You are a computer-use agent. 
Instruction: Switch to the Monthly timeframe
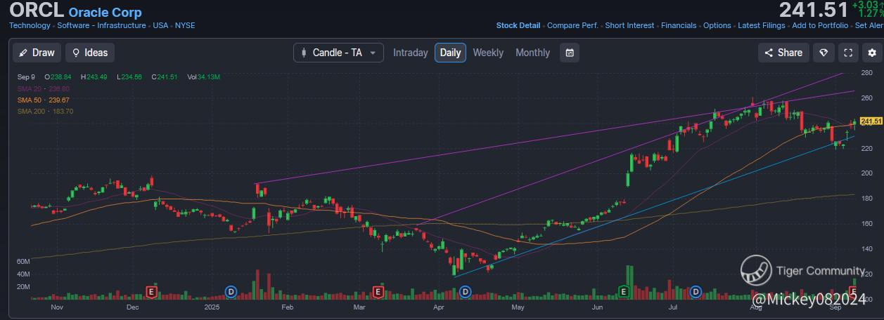(532, 53)
